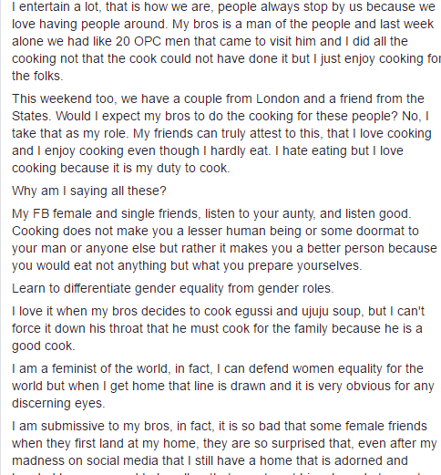Click the text 'My FB female and single friends'
Image resolution: width=441 pixels, height=475 pixels.
coord(106,214)
